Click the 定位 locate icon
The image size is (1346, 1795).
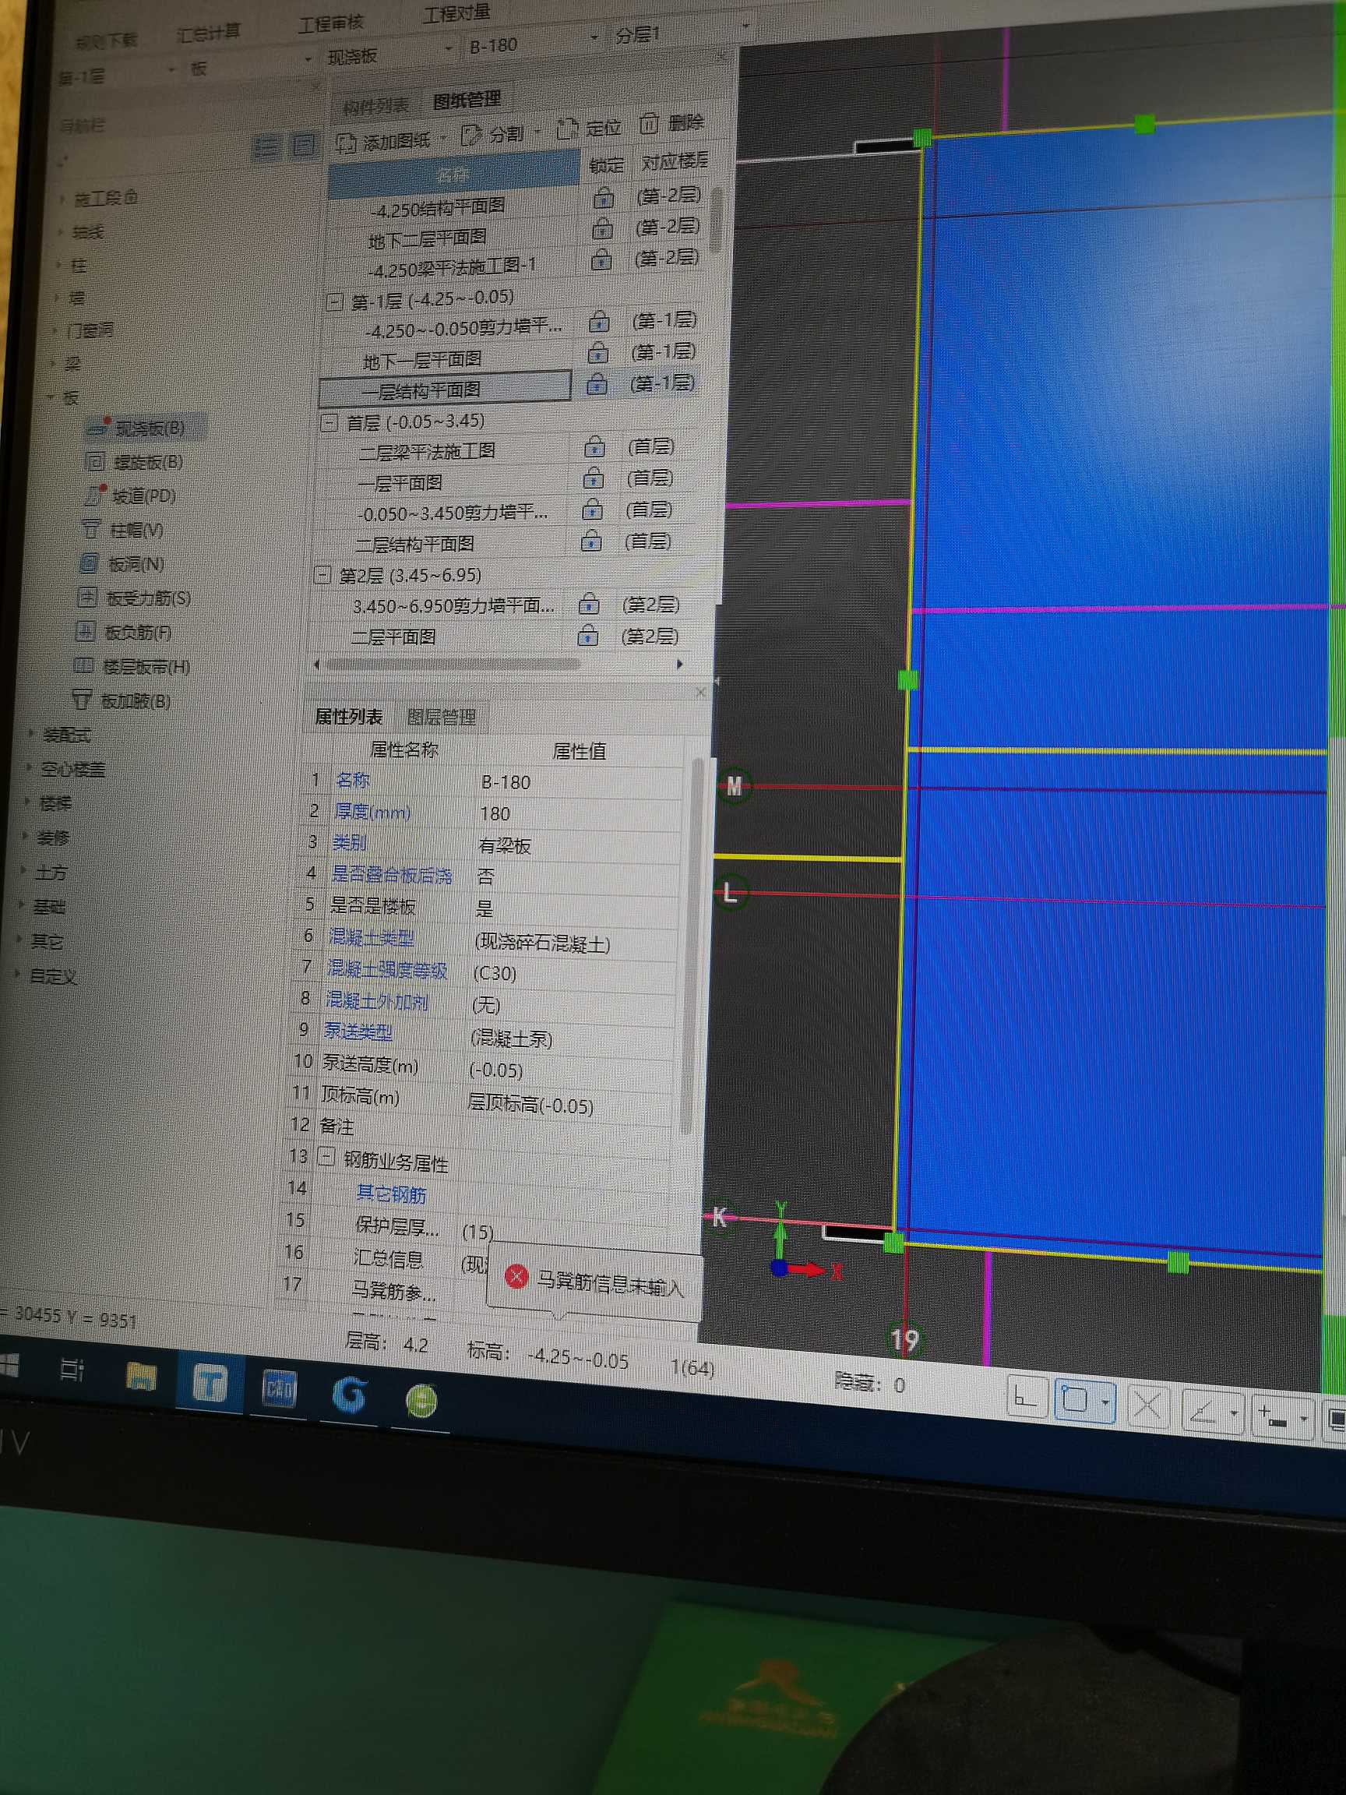[567, 129]
